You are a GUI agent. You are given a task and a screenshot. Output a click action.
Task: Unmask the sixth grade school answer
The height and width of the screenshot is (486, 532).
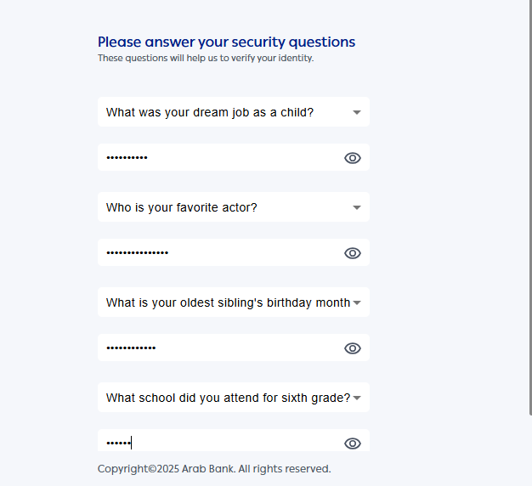[353, 444]
